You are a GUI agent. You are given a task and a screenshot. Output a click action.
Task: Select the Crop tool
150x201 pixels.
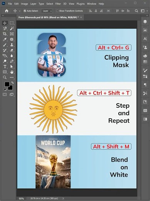click(5, 34)
